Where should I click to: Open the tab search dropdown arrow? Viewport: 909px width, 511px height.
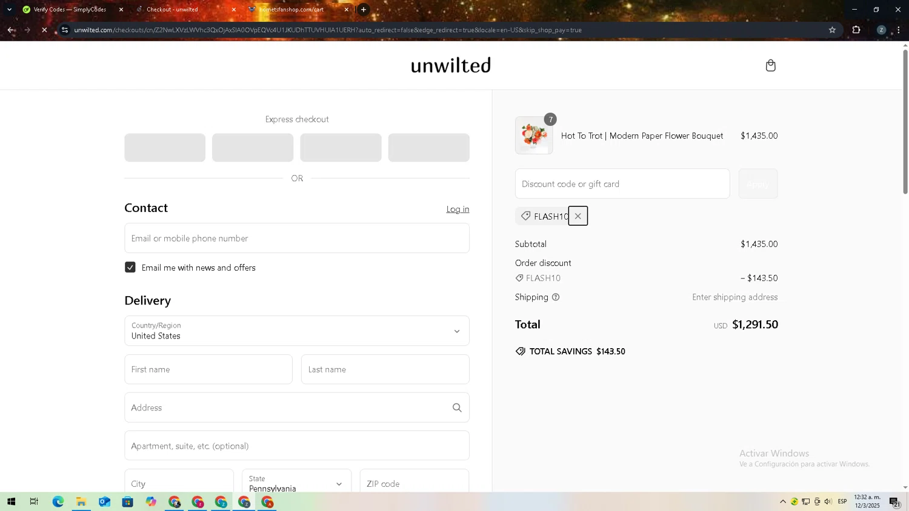point(9,10)
